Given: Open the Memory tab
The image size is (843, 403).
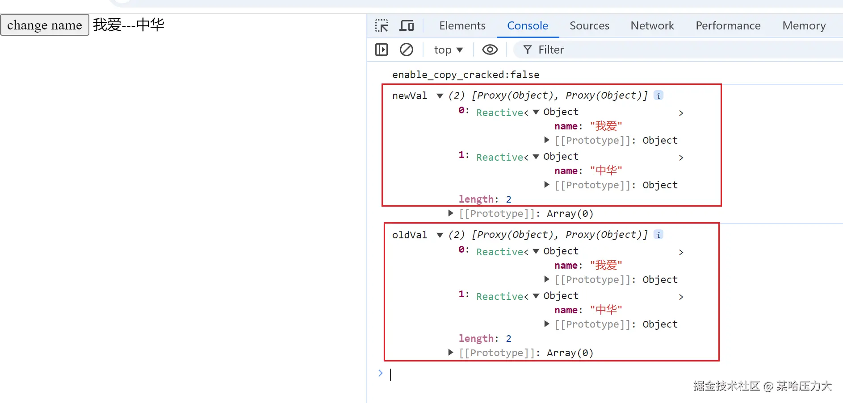Looking at the screenshot, I should tap(804, 25).
